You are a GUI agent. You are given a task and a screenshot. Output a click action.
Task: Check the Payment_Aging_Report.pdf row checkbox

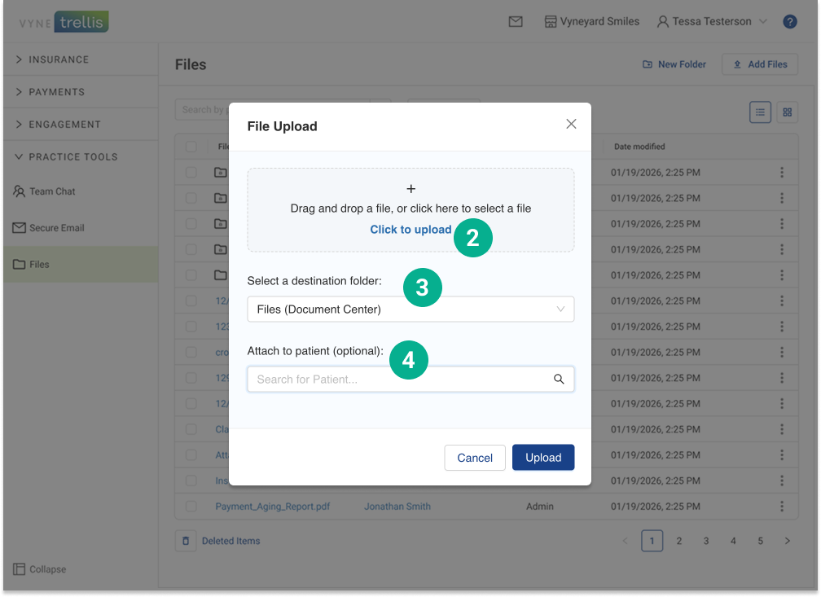click(x=191, y=507)
